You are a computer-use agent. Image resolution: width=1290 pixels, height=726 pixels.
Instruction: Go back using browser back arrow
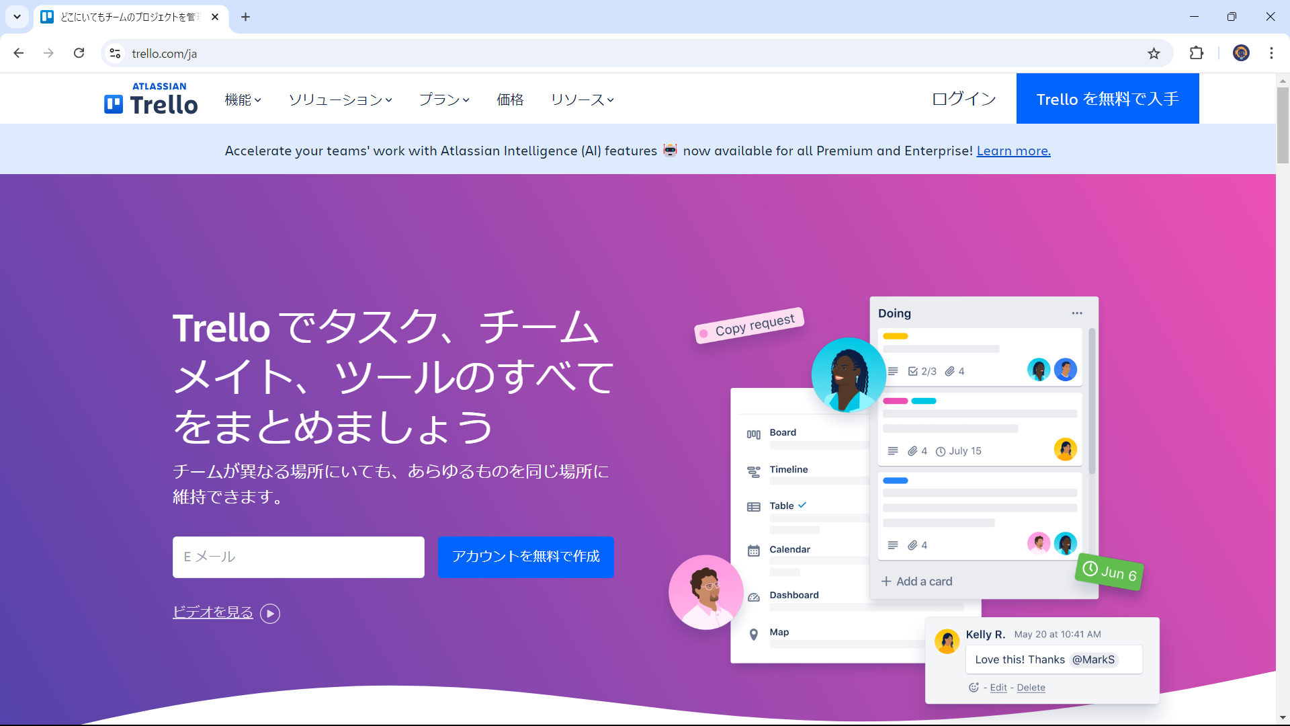[19, 53]
